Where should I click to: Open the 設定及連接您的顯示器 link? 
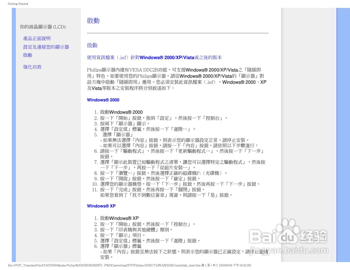[x=46, y=47]
